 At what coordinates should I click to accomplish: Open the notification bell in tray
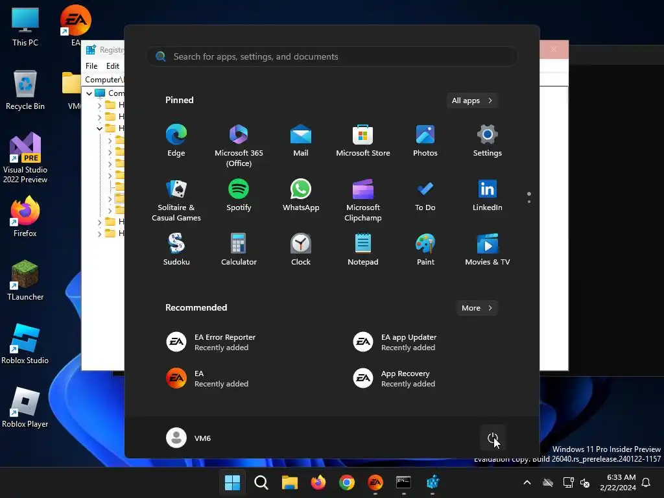click(646, 482)
